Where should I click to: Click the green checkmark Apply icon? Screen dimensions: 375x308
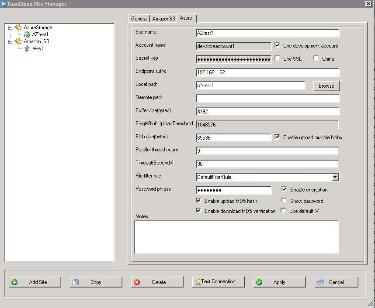click(x=259, y=282)
